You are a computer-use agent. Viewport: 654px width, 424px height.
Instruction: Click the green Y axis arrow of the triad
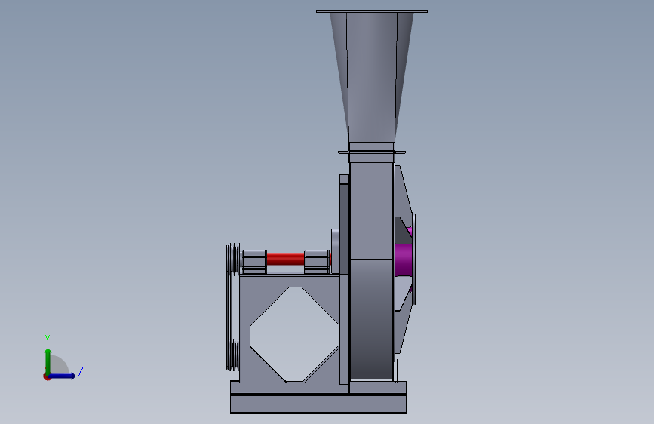(48, 361)
